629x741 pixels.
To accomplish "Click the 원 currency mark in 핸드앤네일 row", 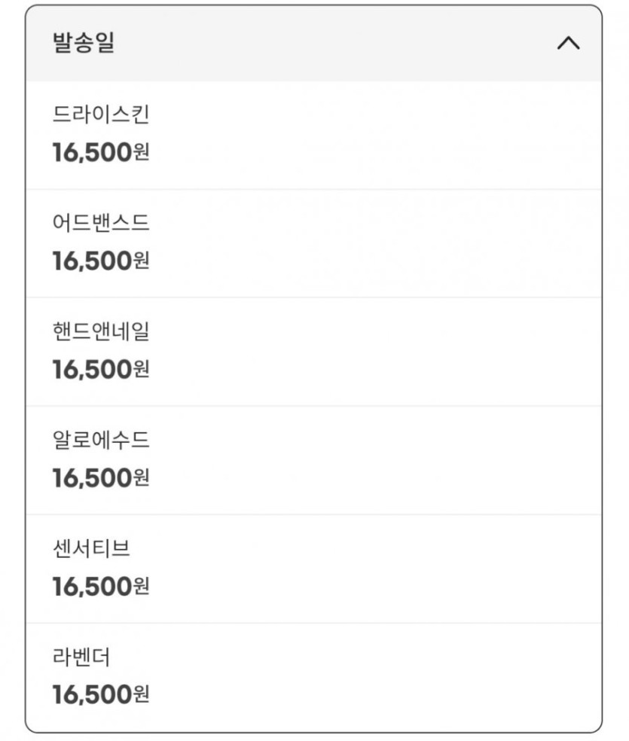I will tap(142, 370).
